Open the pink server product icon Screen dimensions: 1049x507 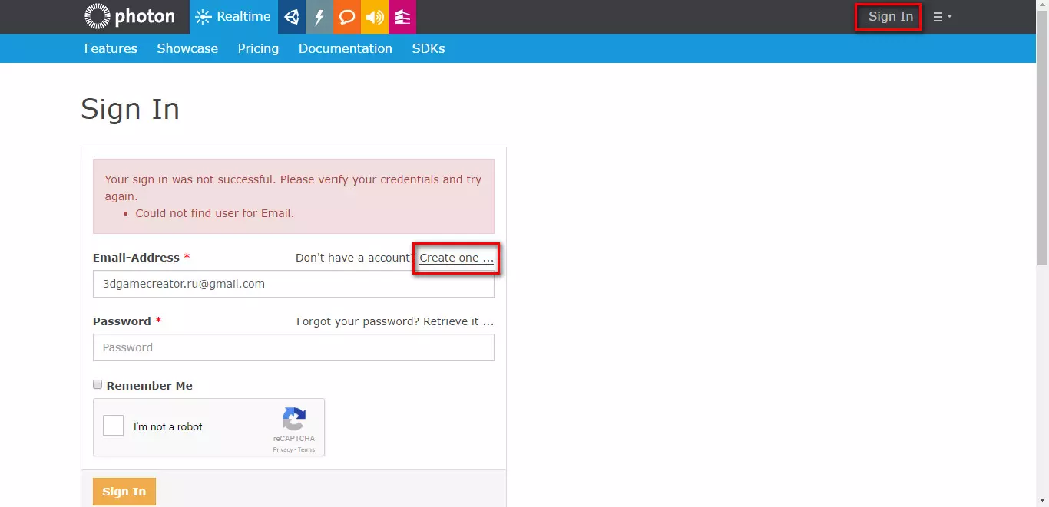pos(402,17)
